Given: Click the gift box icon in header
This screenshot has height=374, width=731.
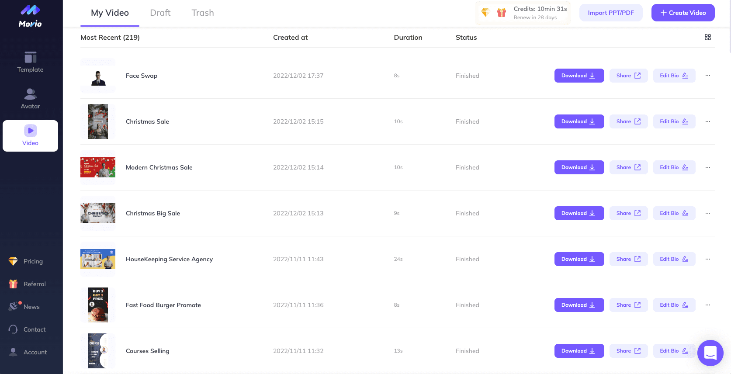Looking at the screenshot, I should (502, 13).
